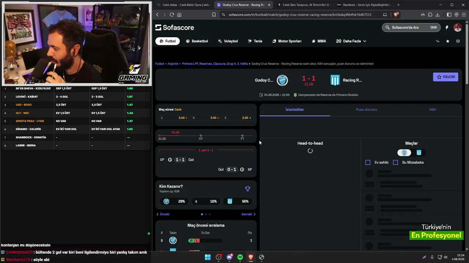Viewport: 469px width, 263px height.
Task: Switch to the H2H tab
Action: point(432,110)
